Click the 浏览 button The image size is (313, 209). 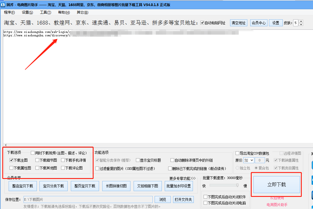coord(162,199)
